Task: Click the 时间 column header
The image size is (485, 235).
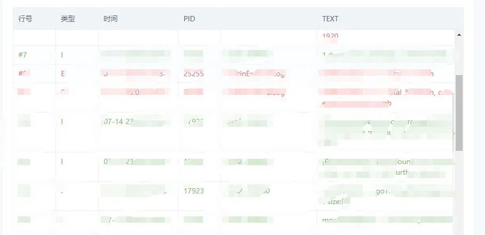Action: 110,19
